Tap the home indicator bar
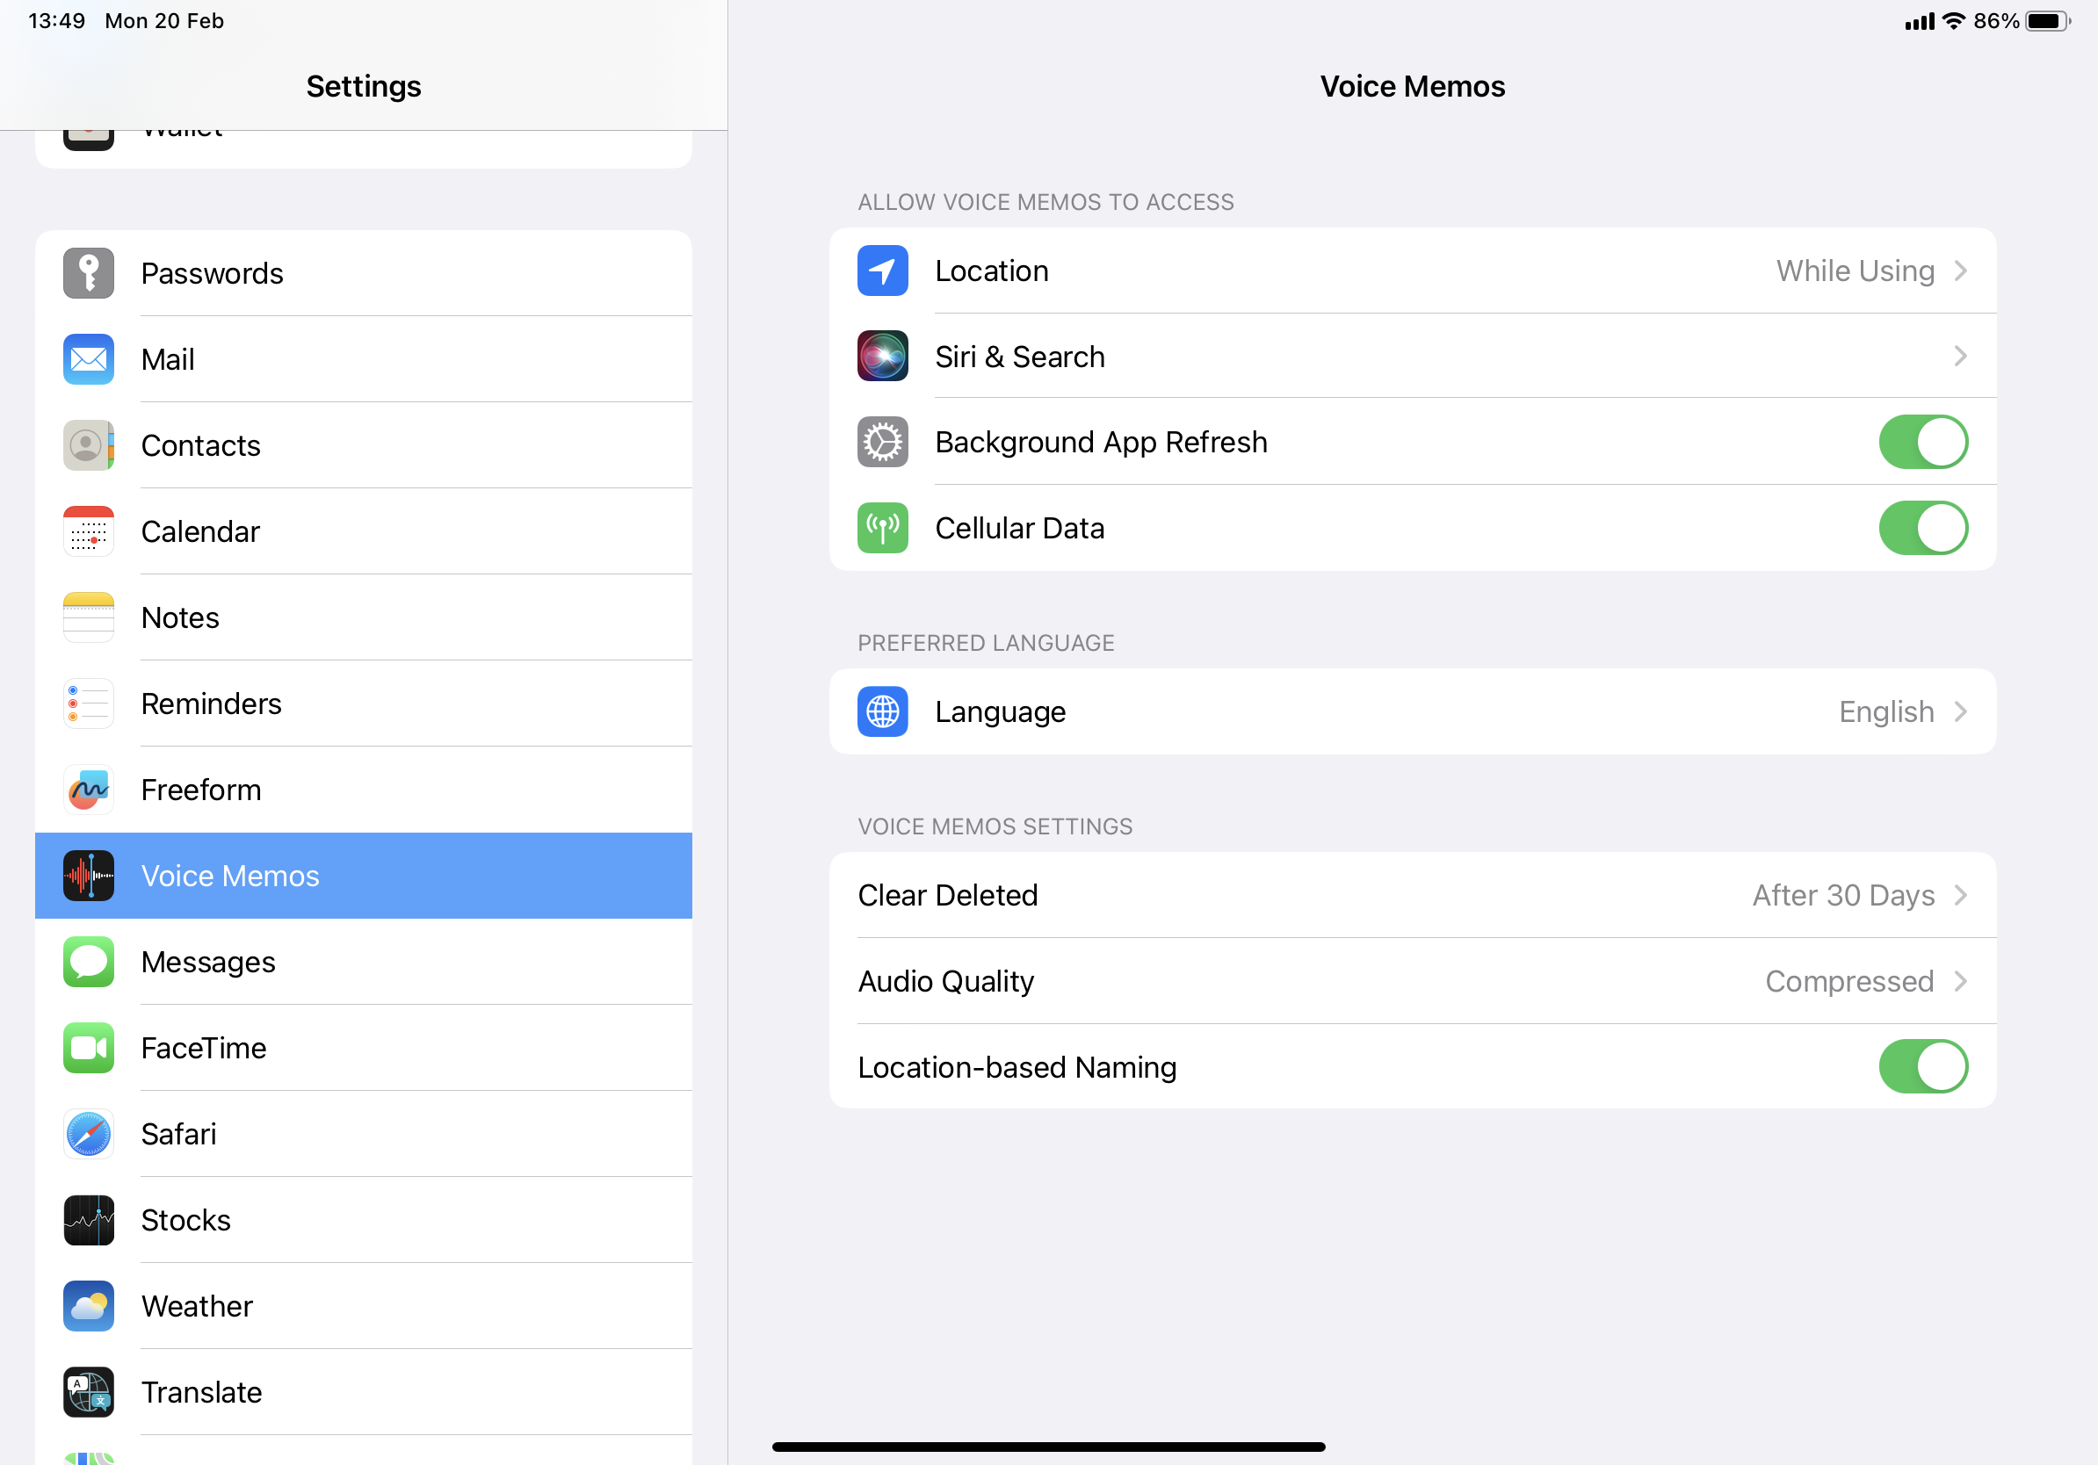The image size is (2098, 1465). [1048, 1447]
